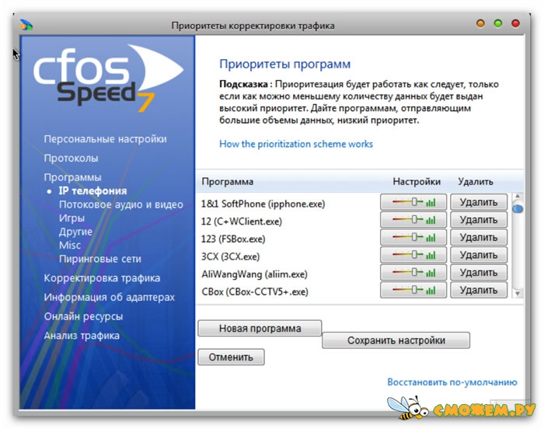Viewport: 544px width, 429px height.
Task: Open priority settings for 12 (C+WClient.exe)
Action: (x=413, y=220)
